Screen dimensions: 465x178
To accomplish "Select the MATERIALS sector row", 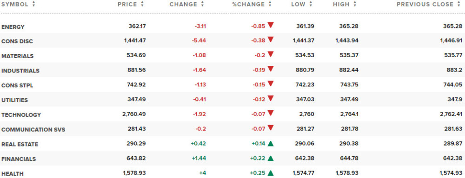I will tap(232, 55).
